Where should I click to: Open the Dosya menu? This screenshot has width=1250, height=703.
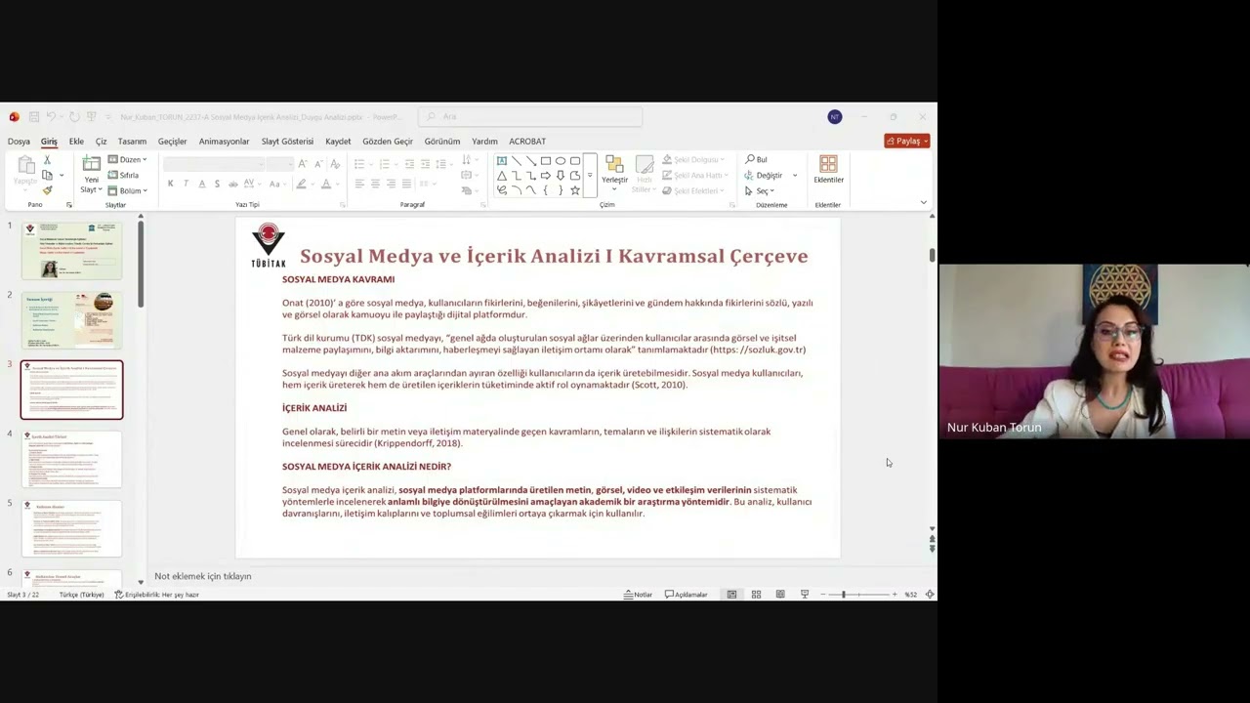click(19, 142)
